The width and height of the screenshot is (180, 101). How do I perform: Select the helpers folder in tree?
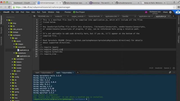click(19, 62)
